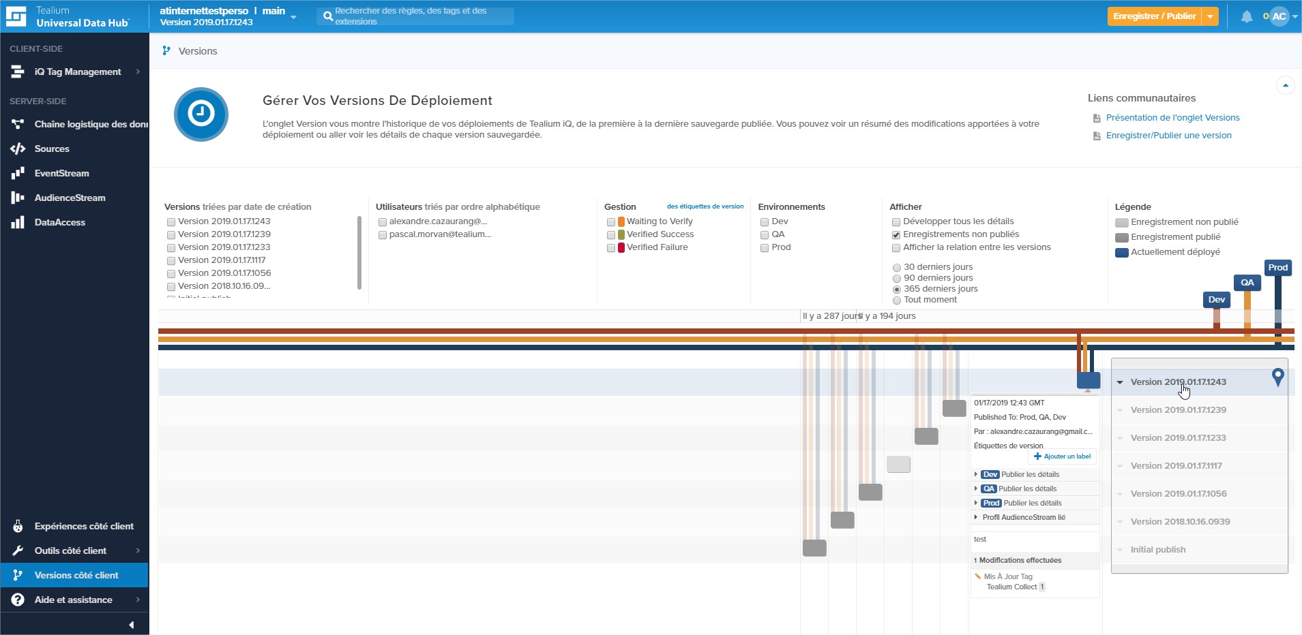
Task: Collapse the left sidebar with arrow
Action: (131, 624)
